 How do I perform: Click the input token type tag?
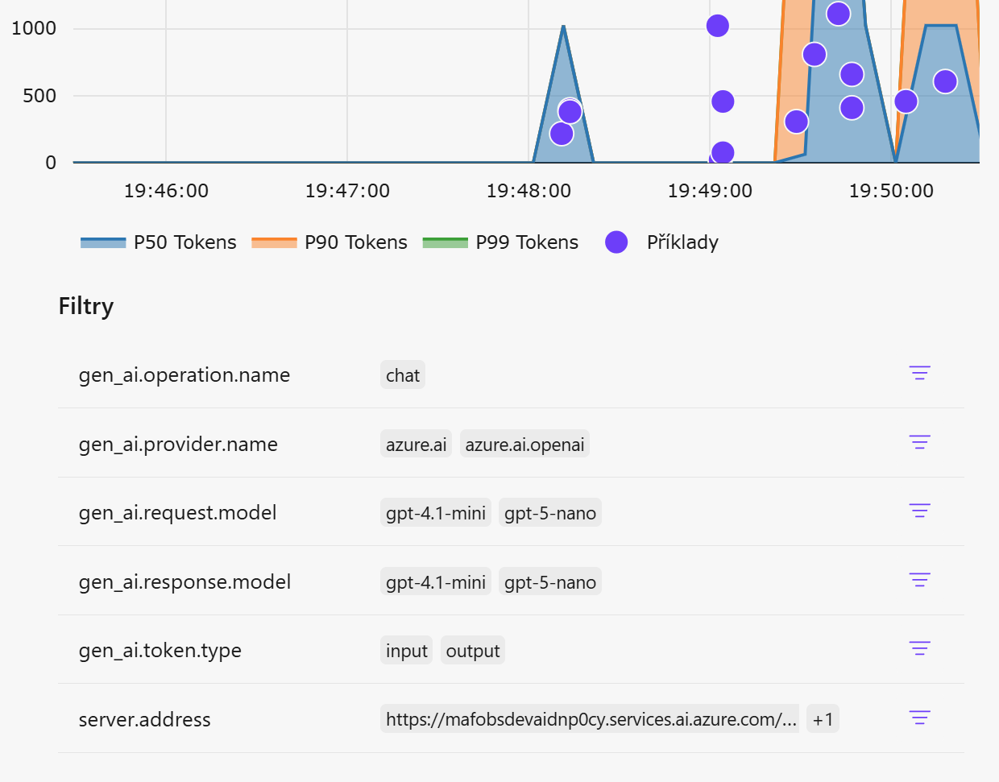coord(406,651)
